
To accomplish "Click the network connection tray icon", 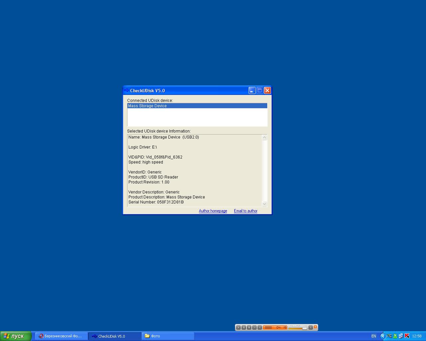I will (x=401, y=336).
